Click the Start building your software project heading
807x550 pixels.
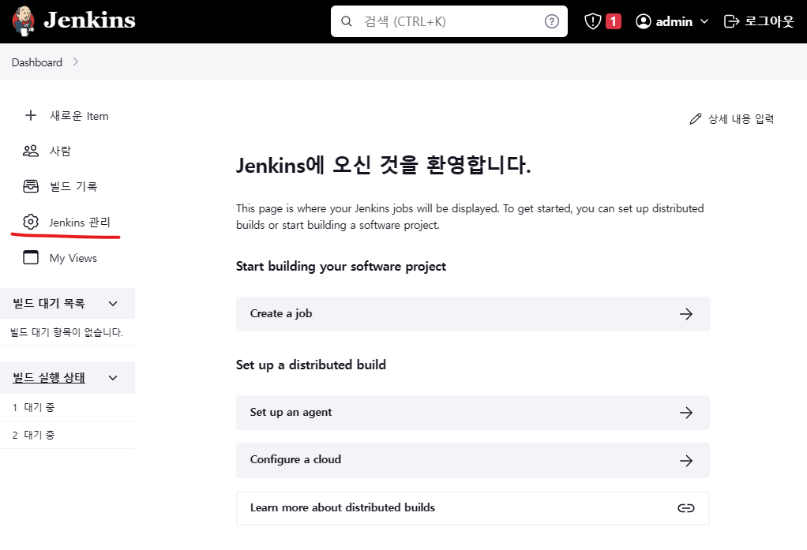340,267
